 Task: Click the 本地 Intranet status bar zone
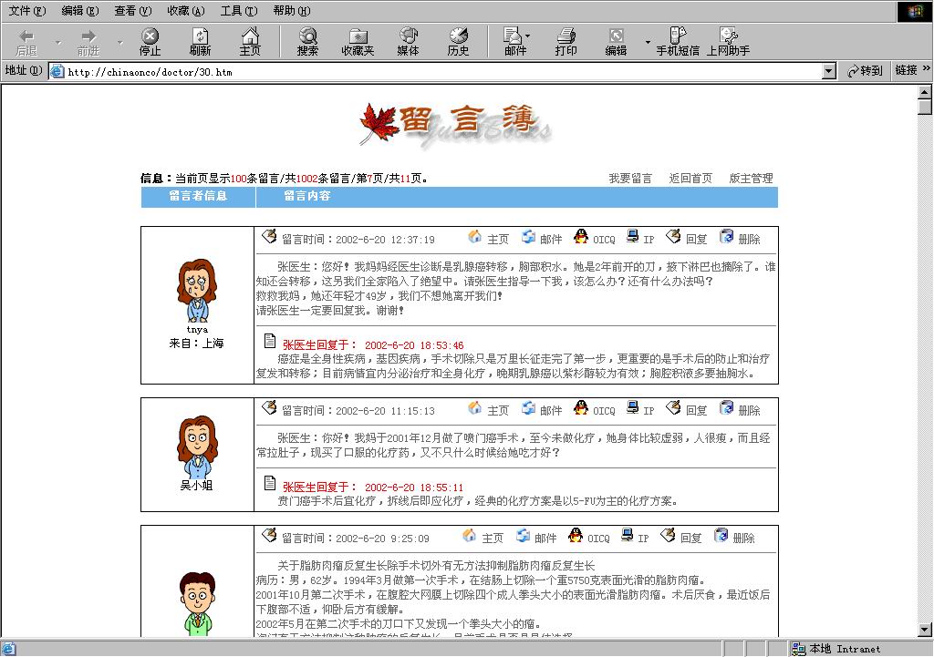coord(835,649)
